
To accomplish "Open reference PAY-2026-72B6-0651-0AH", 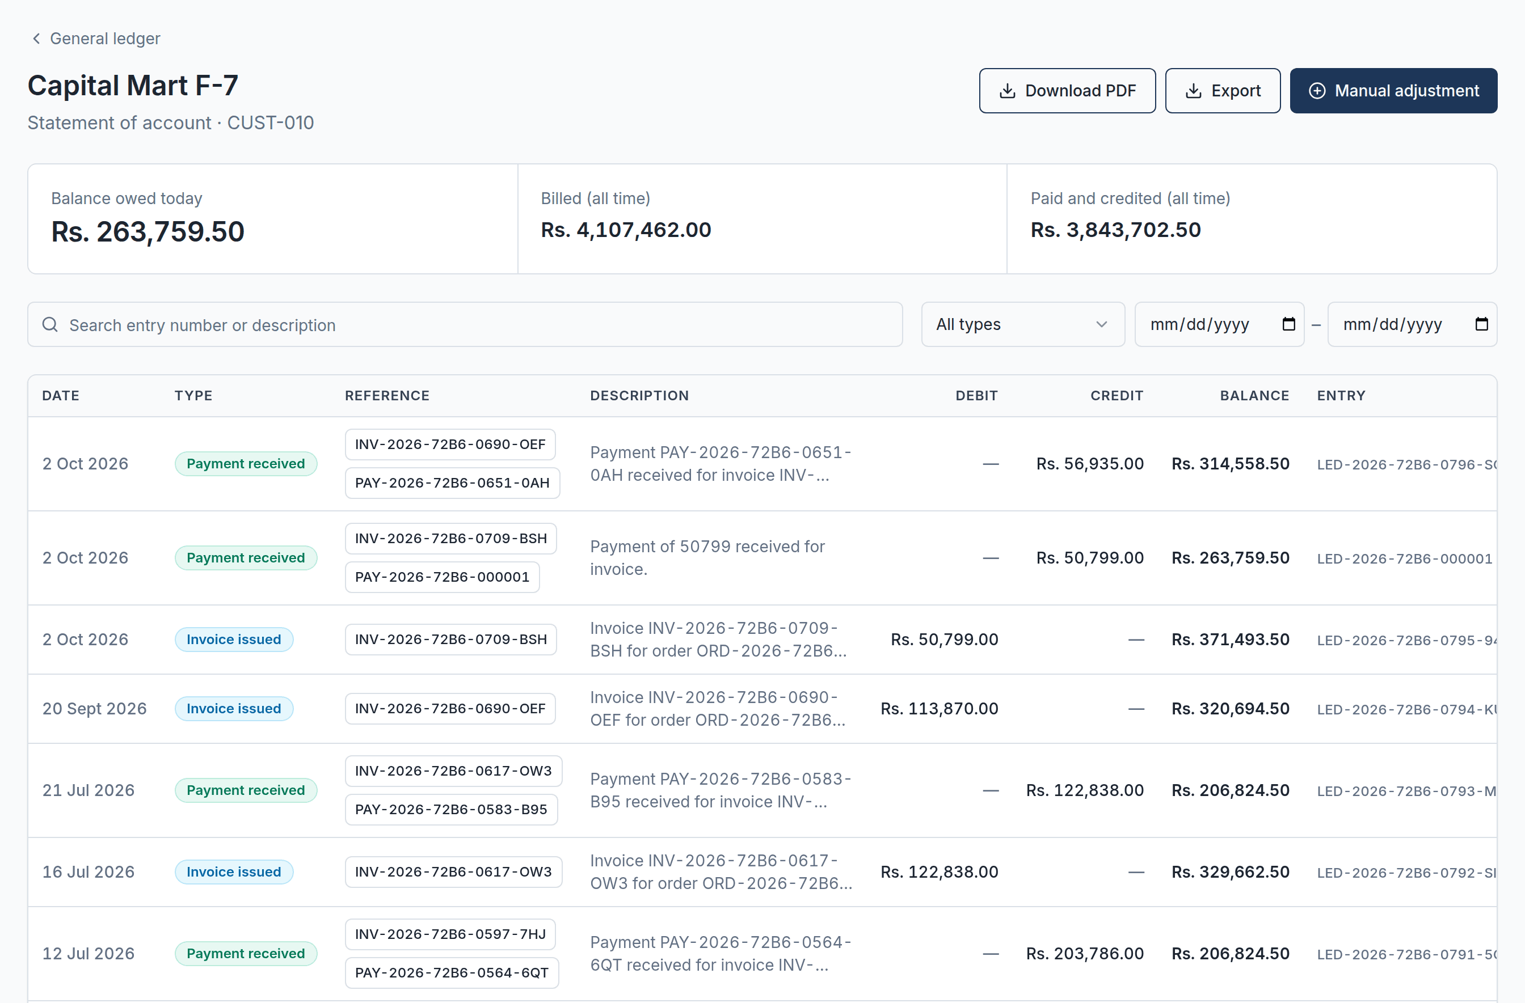I will (452, 483).
